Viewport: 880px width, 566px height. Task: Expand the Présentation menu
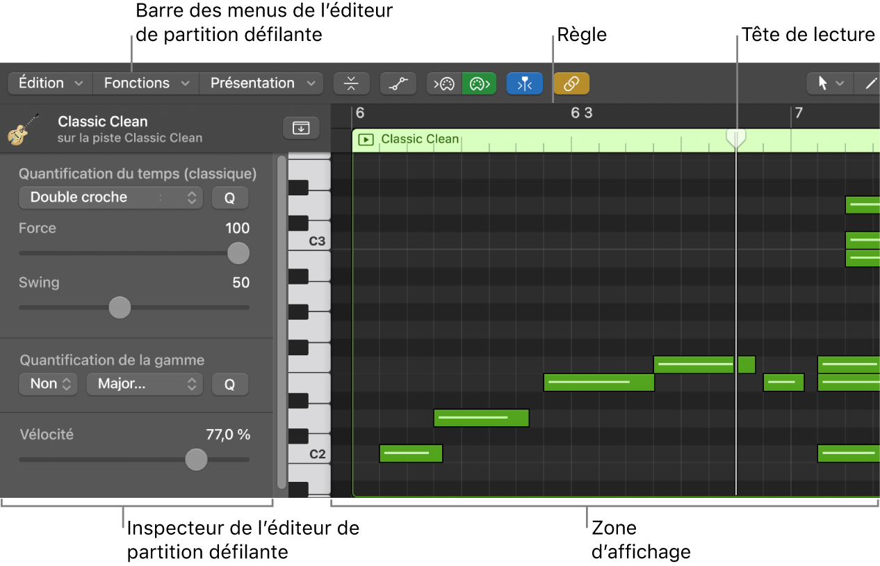(261, 83)
